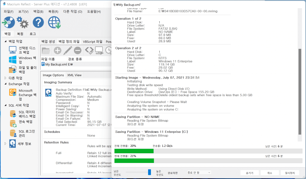Collapse the Exchange 작업 section
The image size is (306, 179).
[6, 84]
